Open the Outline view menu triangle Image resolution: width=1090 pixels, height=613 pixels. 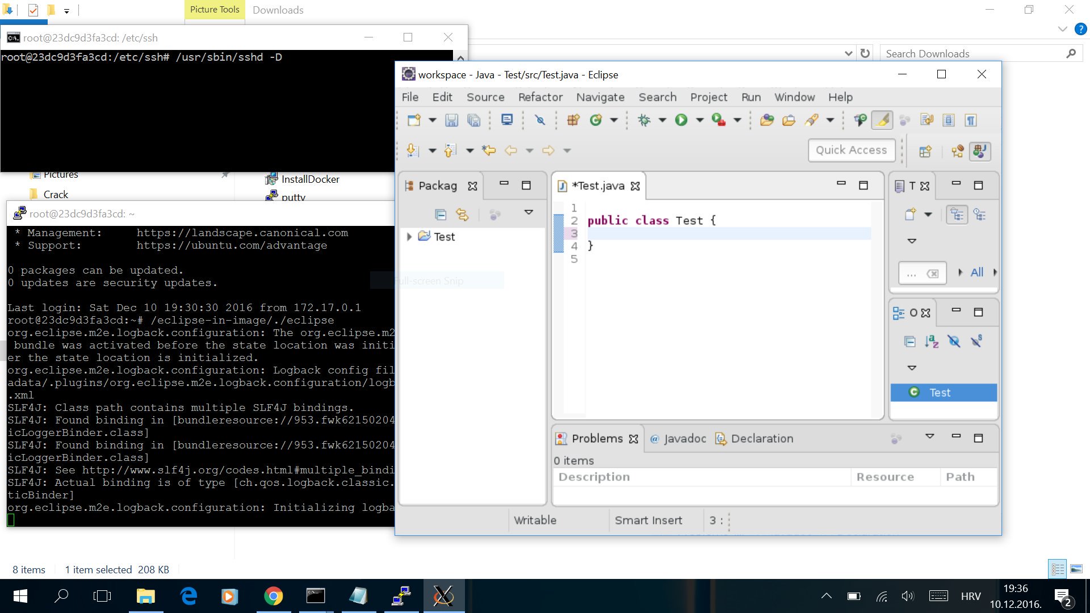pyautogui.click(x=912, y=368)
